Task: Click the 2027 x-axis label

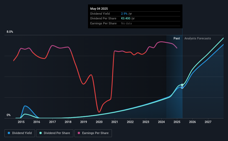Action: click(208, 122)
